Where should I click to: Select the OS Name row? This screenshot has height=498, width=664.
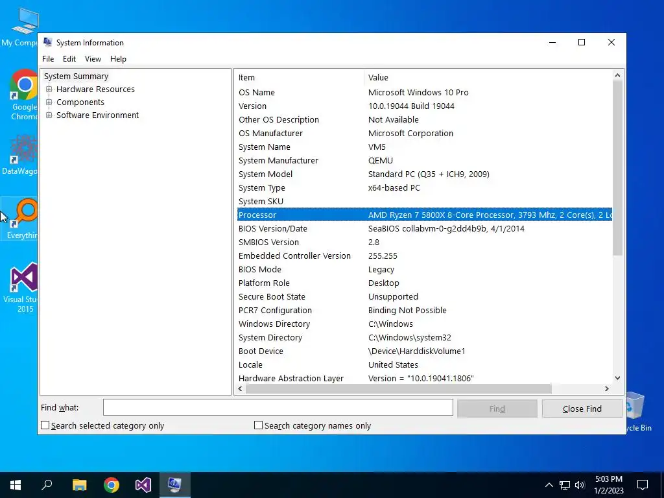point(424,92)
